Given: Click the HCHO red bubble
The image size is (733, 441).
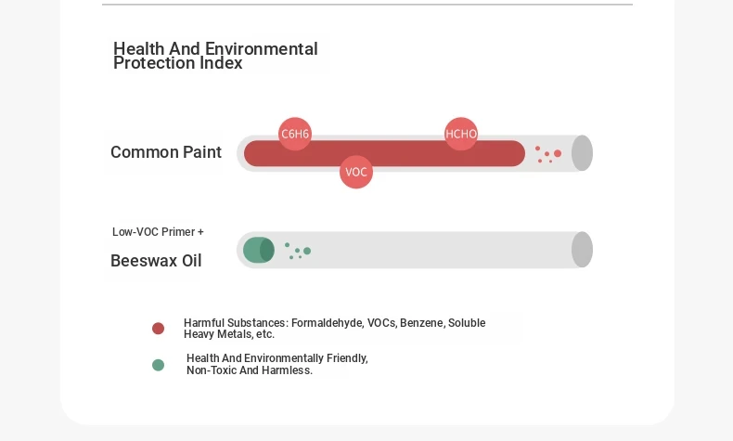Looking at the screenshot, I should point(461,134).
